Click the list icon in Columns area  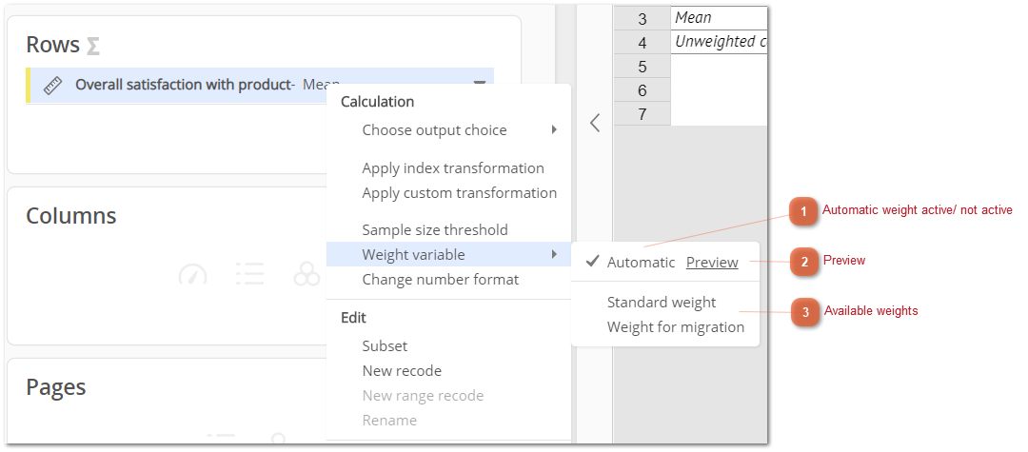pos(249,274)
